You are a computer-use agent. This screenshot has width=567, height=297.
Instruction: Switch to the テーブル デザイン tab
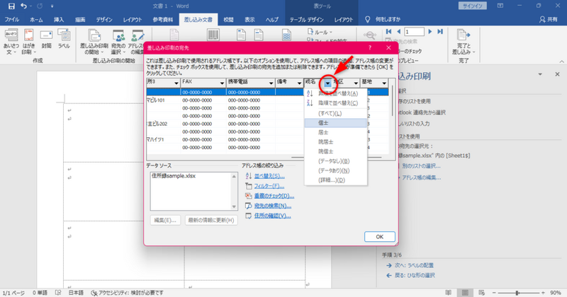coord(307,20)
